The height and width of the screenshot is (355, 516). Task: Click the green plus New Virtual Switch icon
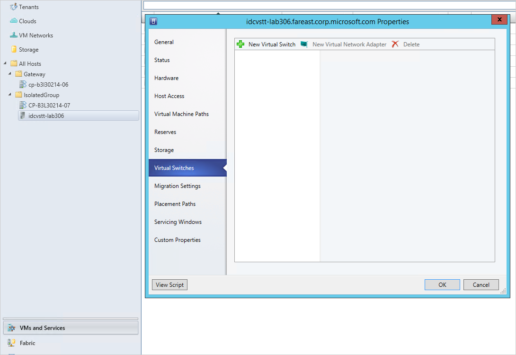(x=240, y=44)
